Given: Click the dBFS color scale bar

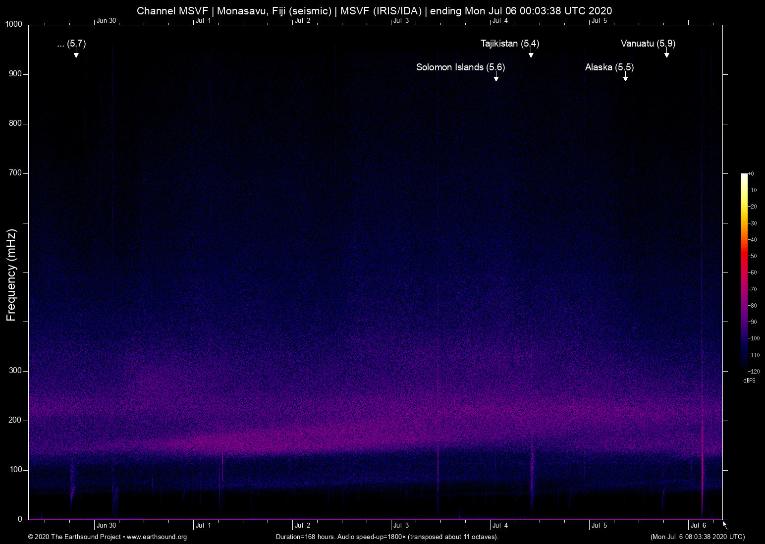Looking at the screenshot, I should pyautogui.click(x=744, y=272).
